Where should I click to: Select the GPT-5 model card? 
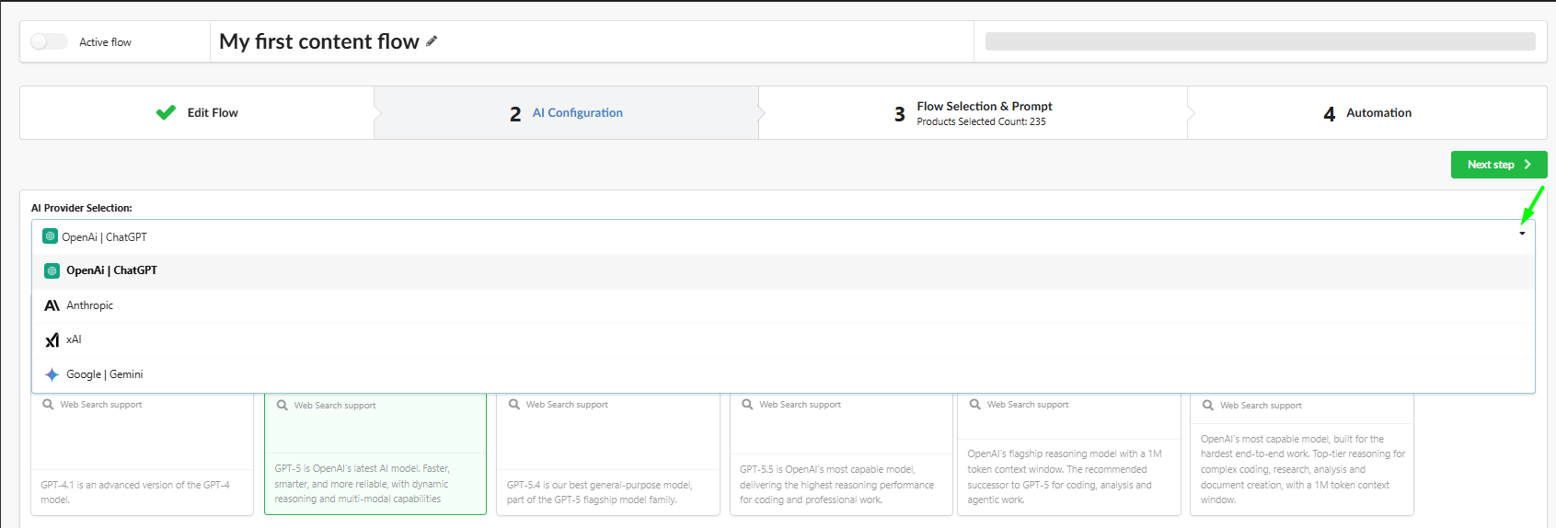375,453
